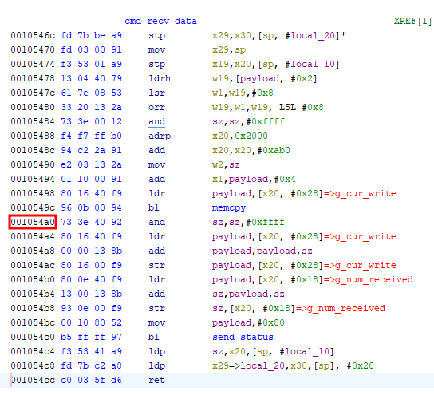The height and width of the screenshot is (395, 434).
Task: Select address 00105470
Action: tap(33, 49)
